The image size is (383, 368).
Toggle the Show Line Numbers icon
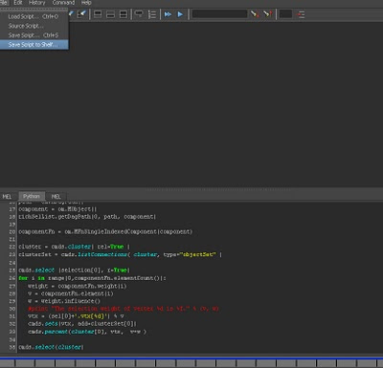pos(152,14)
